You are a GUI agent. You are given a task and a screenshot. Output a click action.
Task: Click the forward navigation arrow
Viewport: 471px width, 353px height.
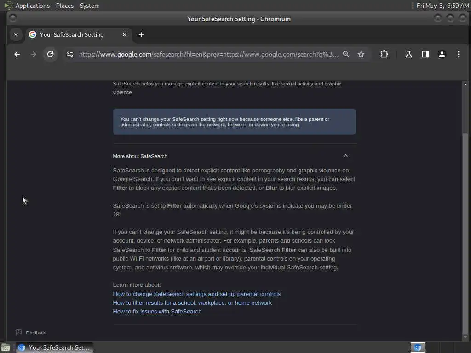tap(34, 54)
